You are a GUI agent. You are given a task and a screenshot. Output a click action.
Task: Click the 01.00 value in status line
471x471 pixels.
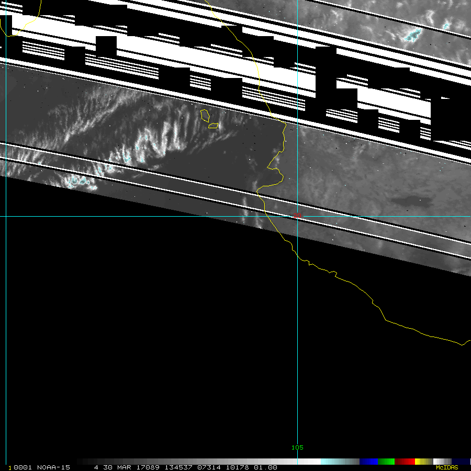click(x=266, y=467)
